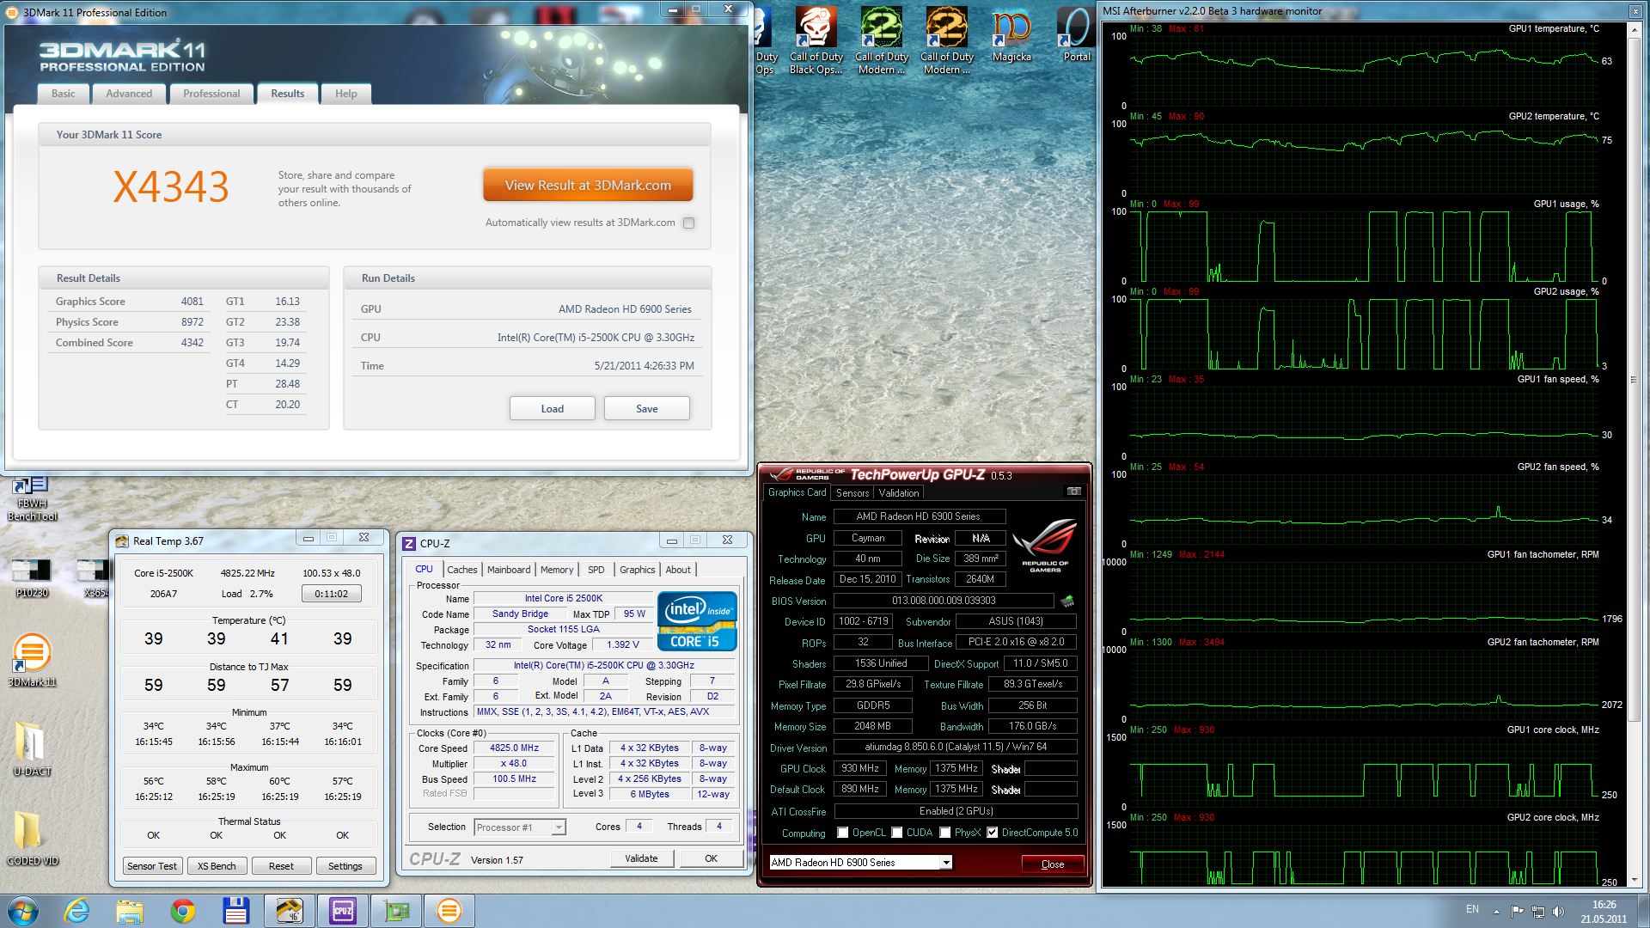Viewport: 1650px width, 928px height.
Task: Click Reset in Real Temp
Action: tap(281, 866)
